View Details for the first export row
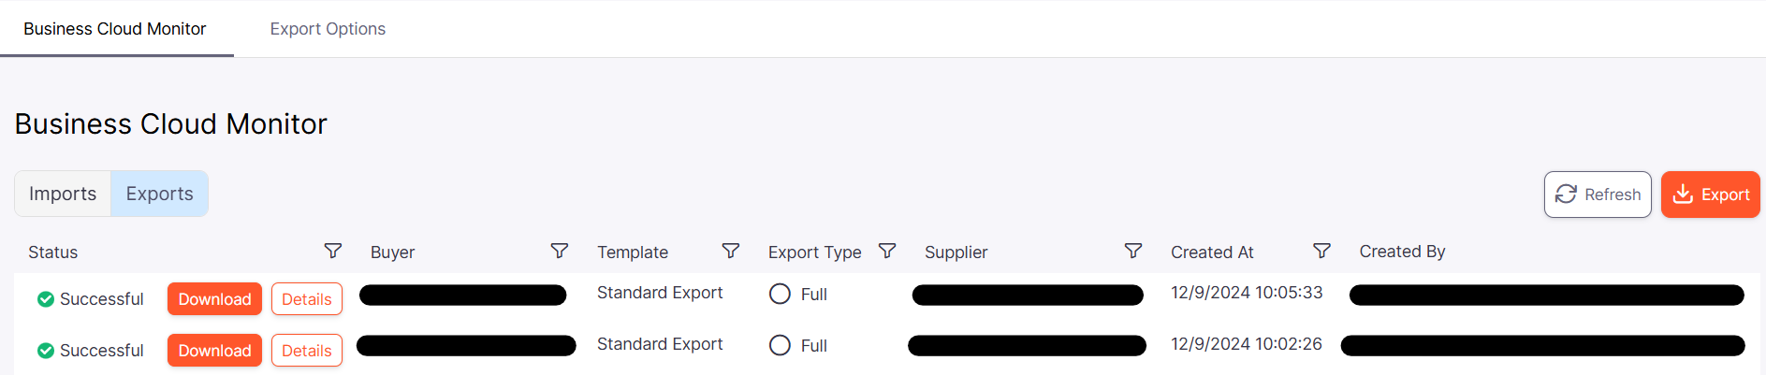 tap(307, 299)
